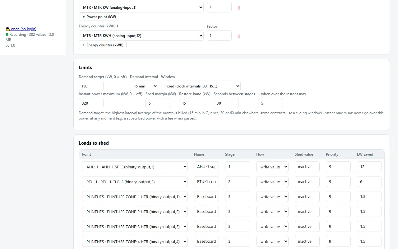
Task: Focus the 'when over the instant max' field
Action: [271, 103]
